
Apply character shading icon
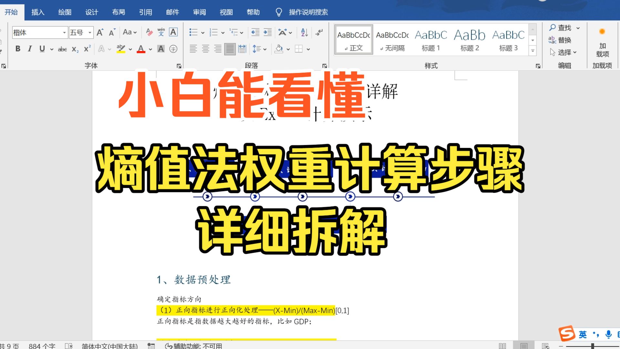point(161,49)
